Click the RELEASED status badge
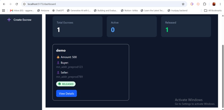 click(x=66, y=84)
